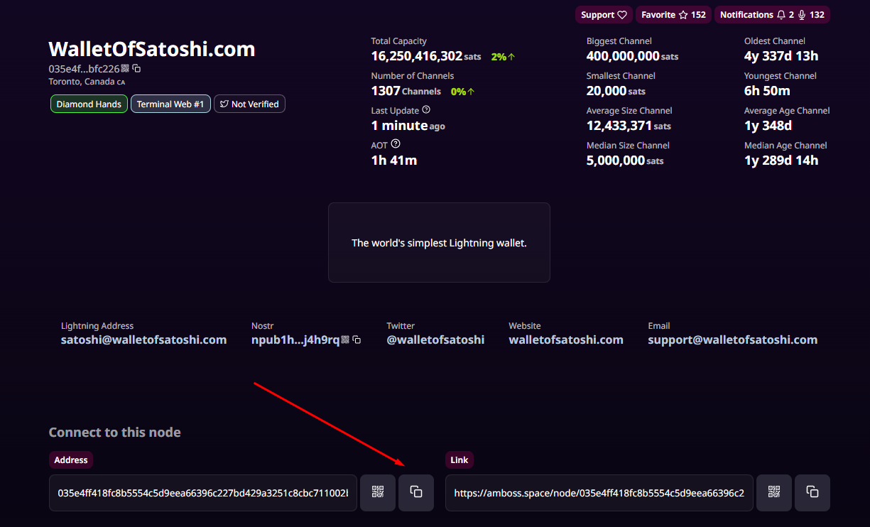870x527 pixels.
Task: Click Average Size Channel value 12,433,371
Action: point(619,126)
